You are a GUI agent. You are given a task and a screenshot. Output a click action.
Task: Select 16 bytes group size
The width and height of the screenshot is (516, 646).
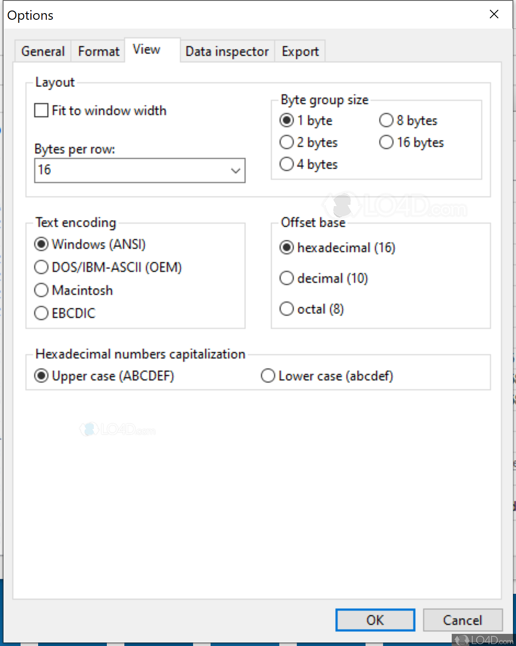(x=386, y=142)
